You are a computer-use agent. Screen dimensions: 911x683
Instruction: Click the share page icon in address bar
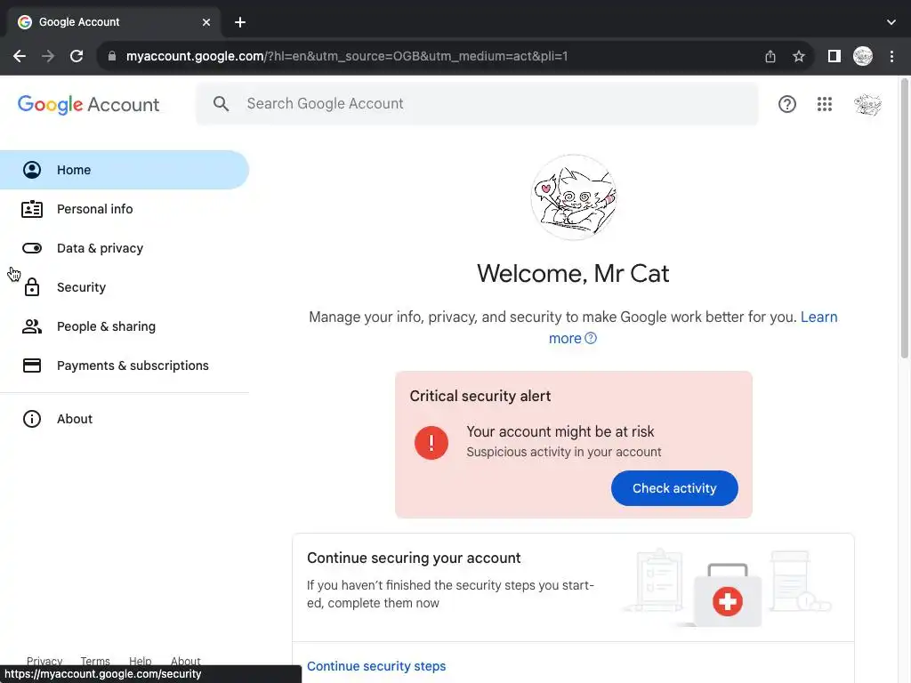point(770,56)
